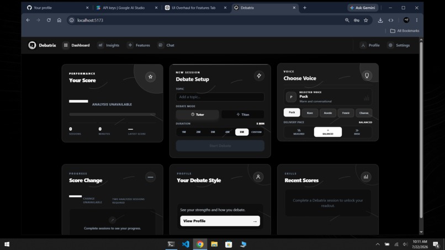This screenshot has width=445, height=250.
Task: Open the Windows Start menu
Action: pyautogui.click(x=7, y=244)
